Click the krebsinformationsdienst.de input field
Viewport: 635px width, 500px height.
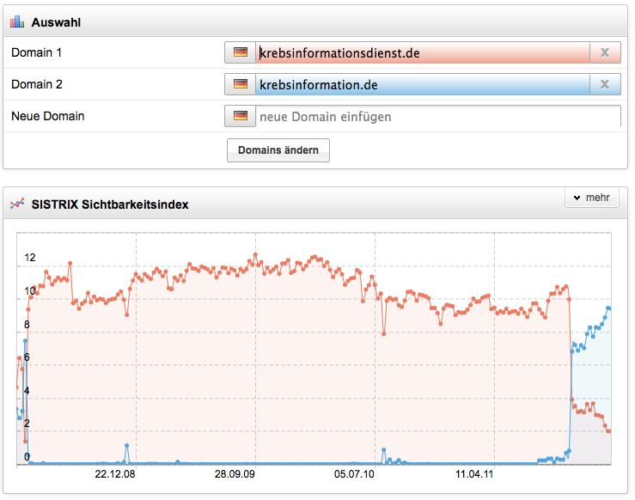tap(422, 53)
